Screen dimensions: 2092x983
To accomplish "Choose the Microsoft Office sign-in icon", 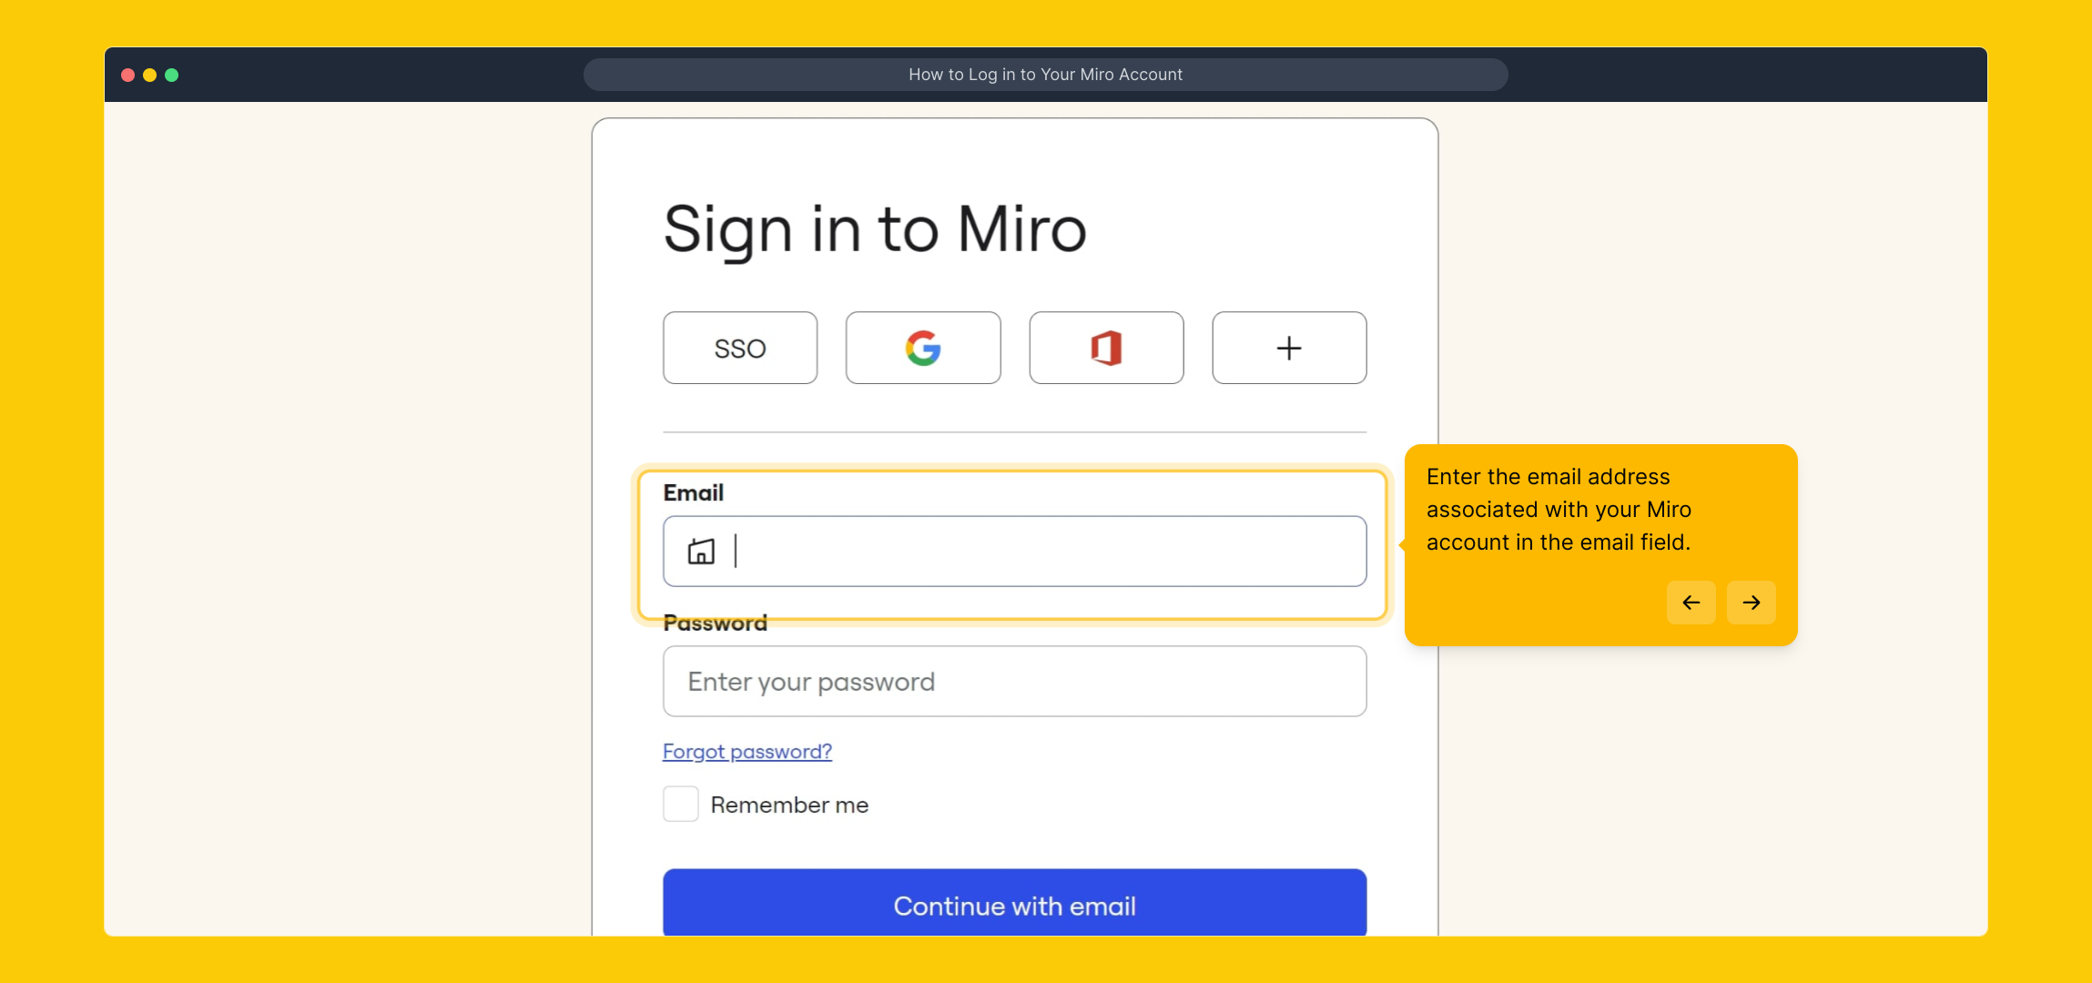I will pyautogui.click(x=1105, y=348).
